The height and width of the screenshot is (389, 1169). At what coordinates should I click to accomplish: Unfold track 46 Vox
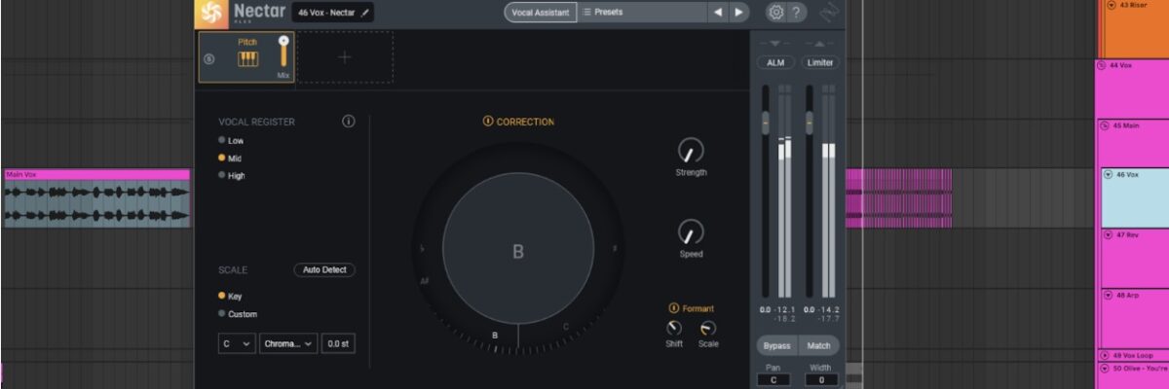1108,175
